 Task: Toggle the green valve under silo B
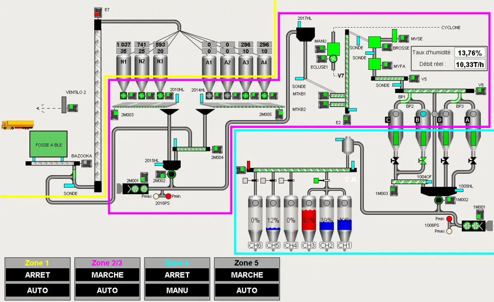(x=422, y=160)
